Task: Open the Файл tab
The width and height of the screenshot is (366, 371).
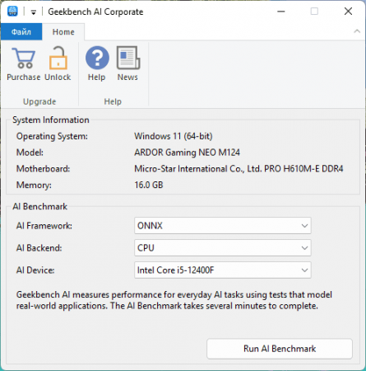Action: click(x=21, y=32)
